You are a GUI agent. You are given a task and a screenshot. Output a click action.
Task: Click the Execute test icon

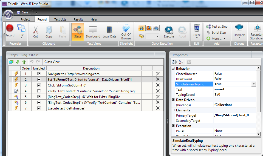click(x=169, y=30)
